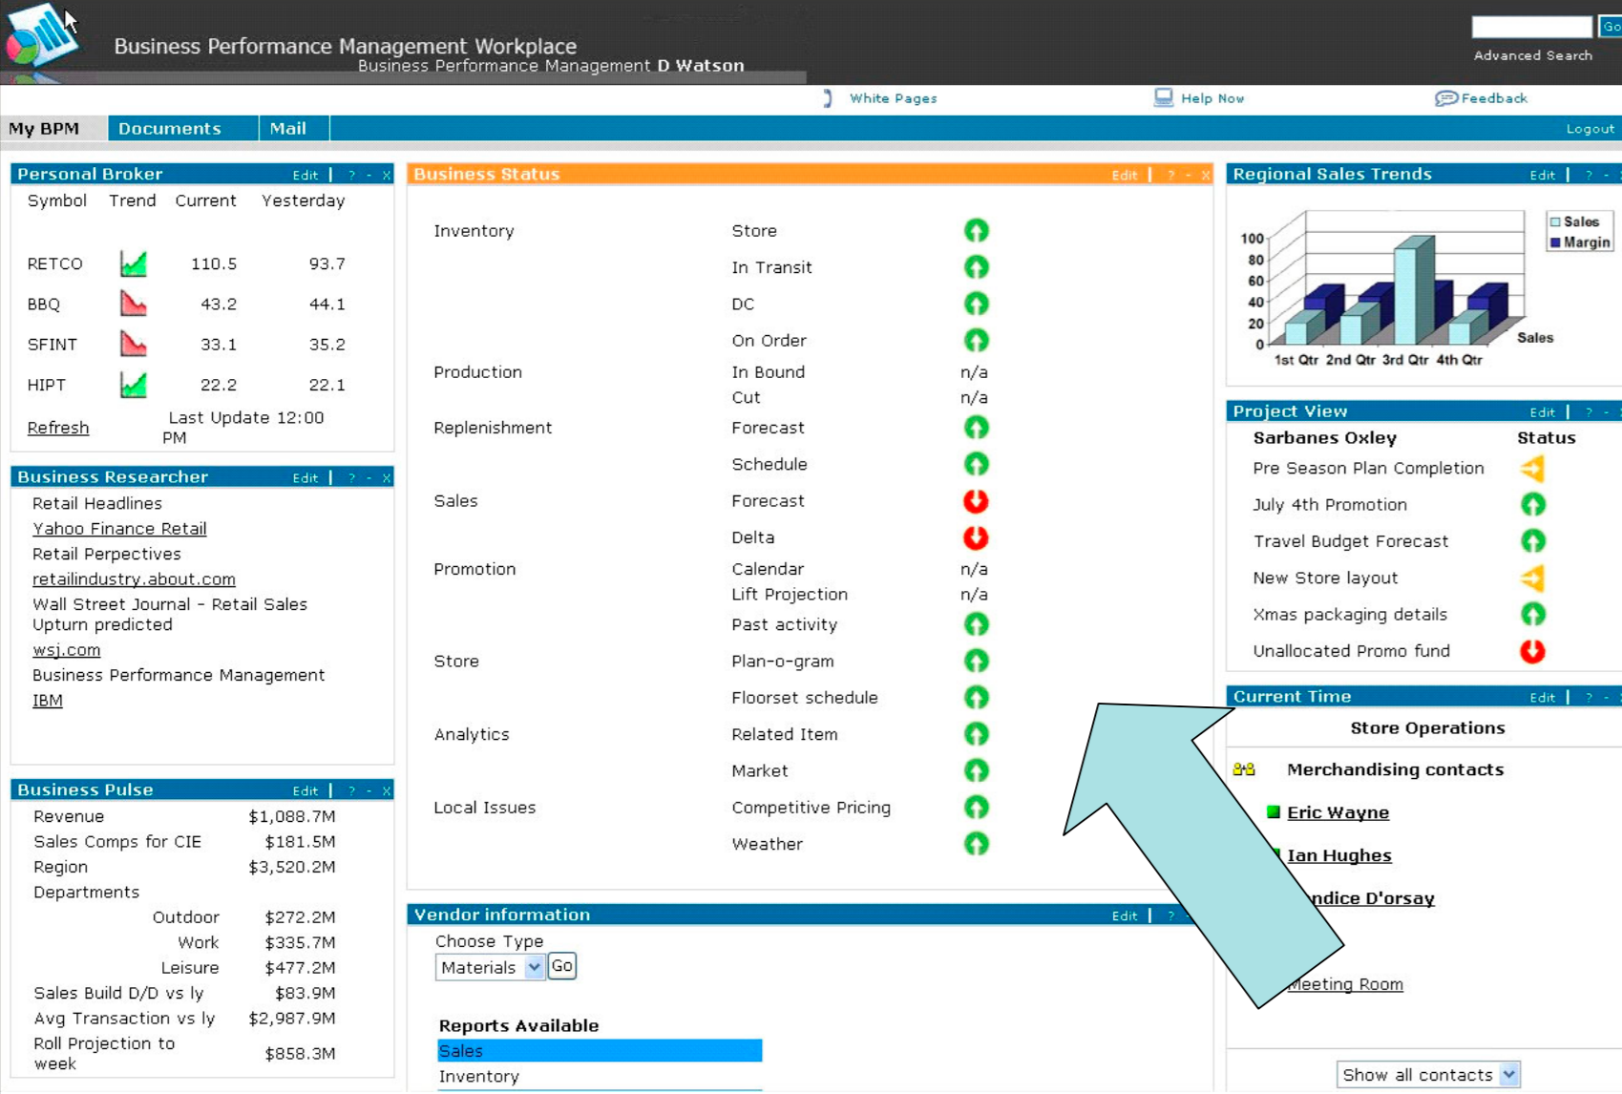
Task: Click the Go button next to Materials
Action: [561, 966]
